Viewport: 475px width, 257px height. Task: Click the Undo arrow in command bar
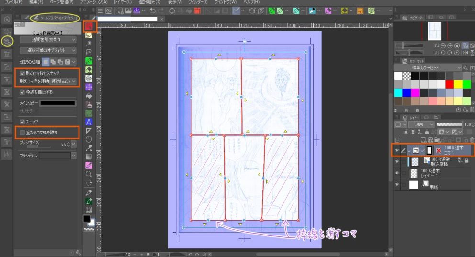152,11
